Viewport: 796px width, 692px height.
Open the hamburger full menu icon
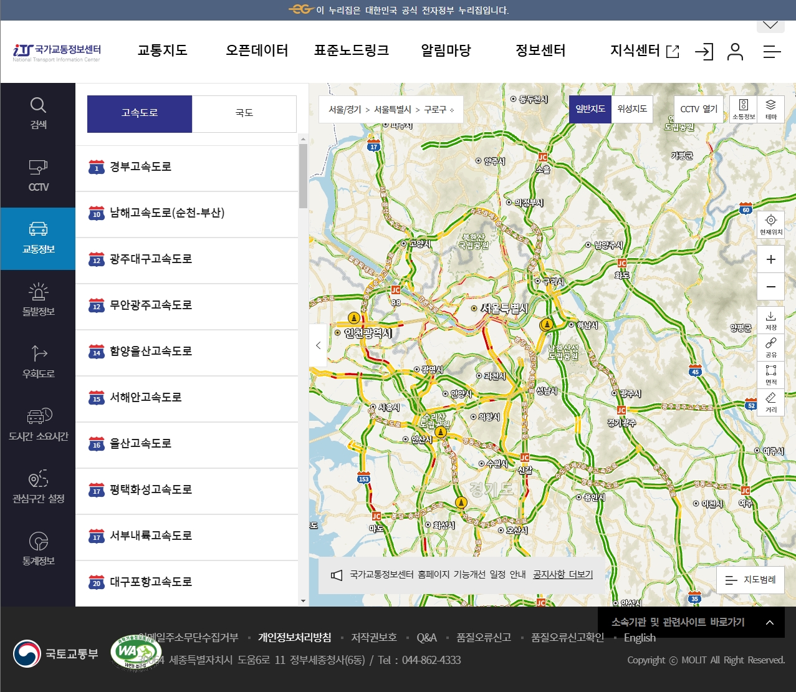772,52
